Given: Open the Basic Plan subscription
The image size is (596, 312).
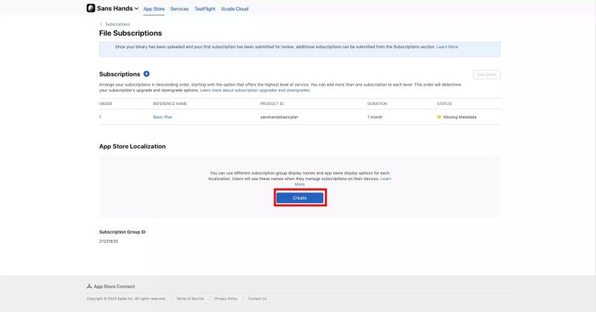Looking at the screenshot, I should tap(162, 117).
